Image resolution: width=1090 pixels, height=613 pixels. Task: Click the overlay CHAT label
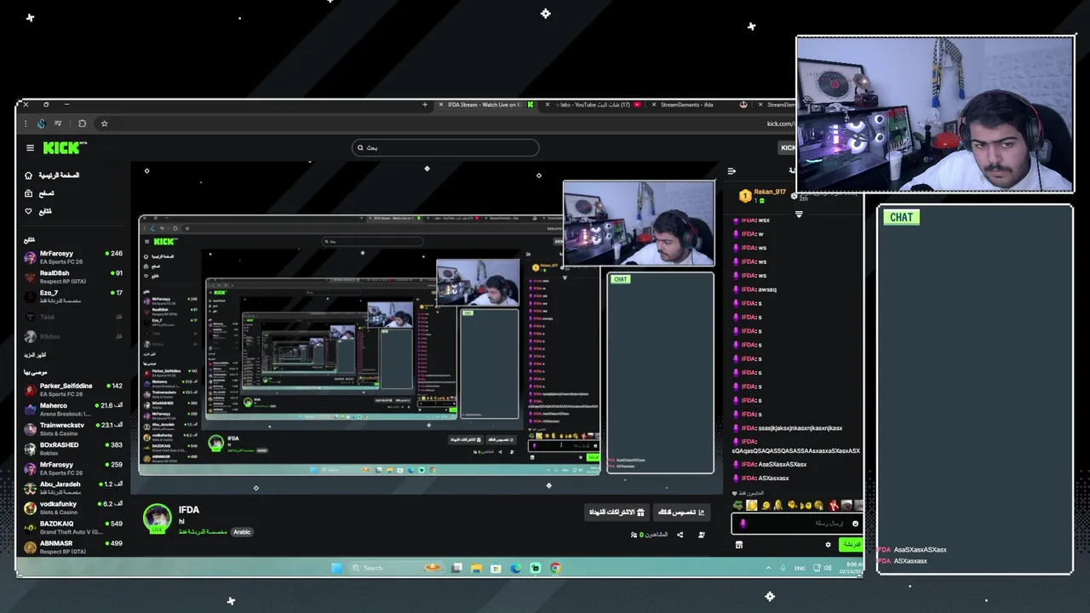point(901,217)
